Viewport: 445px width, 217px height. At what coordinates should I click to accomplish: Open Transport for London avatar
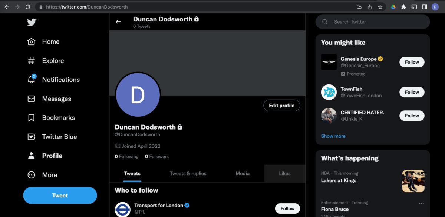coord(123,209)
